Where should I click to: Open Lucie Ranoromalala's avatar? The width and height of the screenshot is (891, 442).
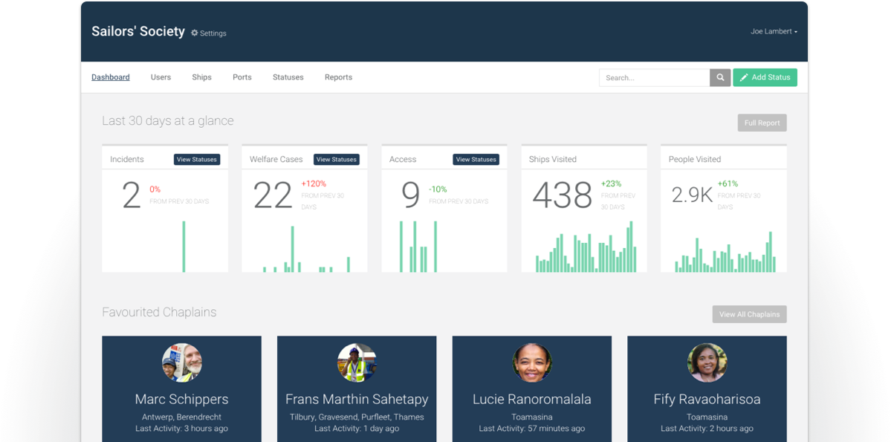click(532, 363)
